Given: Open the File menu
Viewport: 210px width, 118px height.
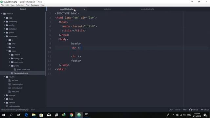Looking at the screenshot, I should point(2,5).
